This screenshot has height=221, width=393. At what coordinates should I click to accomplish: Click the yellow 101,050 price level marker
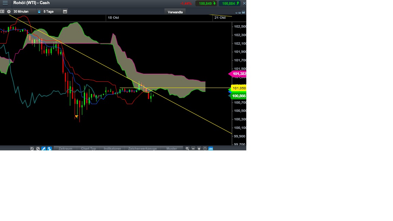(239, 88)
